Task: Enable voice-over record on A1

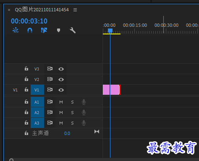Action: pos(84,102)
